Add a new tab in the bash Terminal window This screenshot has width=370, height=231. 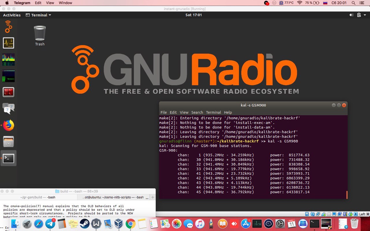(153, 197)
